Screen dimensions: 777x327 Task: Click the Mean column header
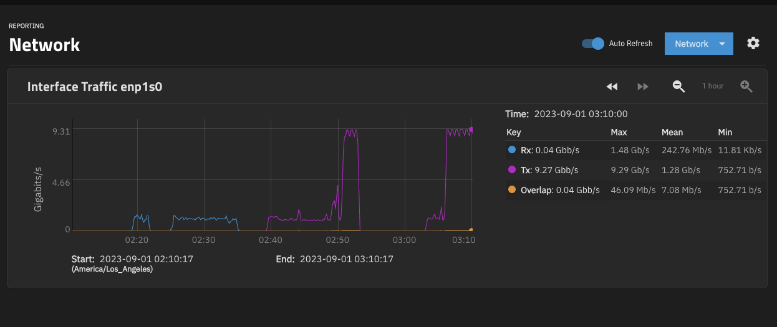point(672,132)
